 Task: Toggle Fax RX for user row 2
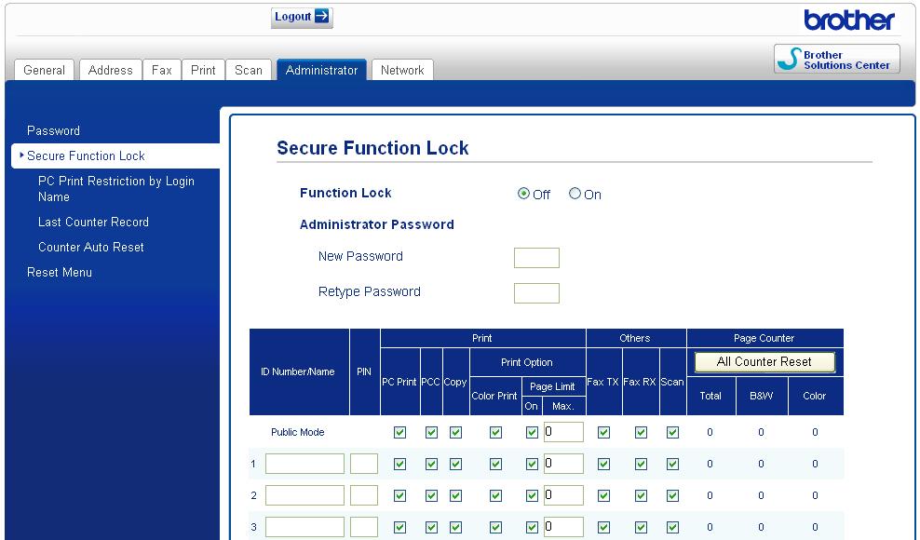[x=641, y=496]
